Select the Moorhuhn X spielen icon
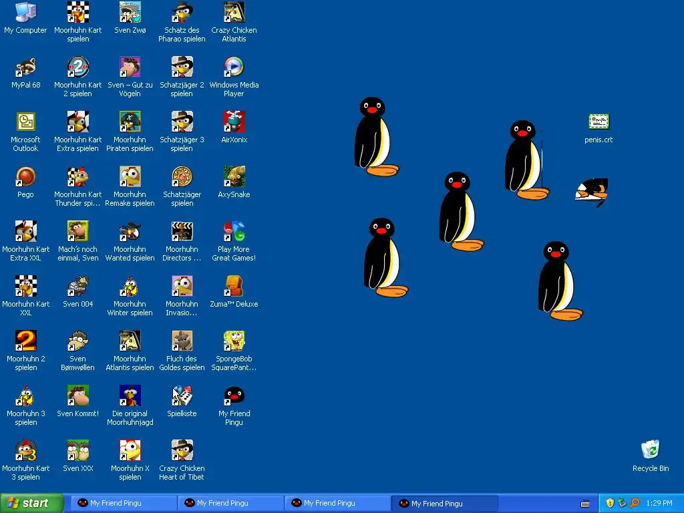The height and width of the screenshot is (513, 684). click(x=130, y=450)
